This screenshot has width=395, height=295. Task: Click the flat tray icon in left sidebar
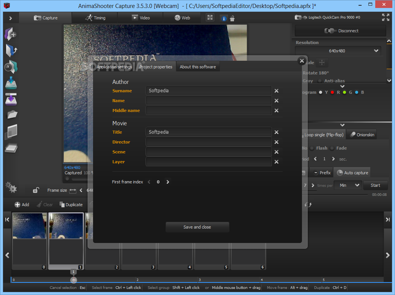point(11,148)
